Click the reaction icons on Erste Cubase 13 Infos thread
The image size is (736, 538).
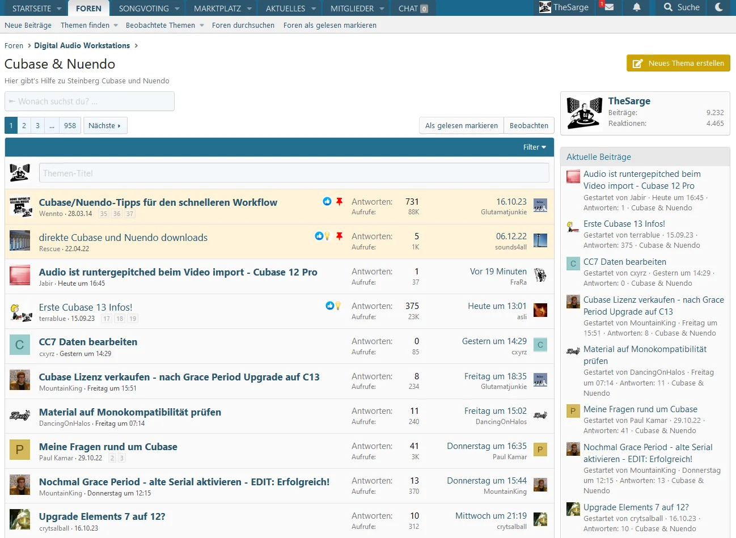pyautogui.click(x=333, y=306)
